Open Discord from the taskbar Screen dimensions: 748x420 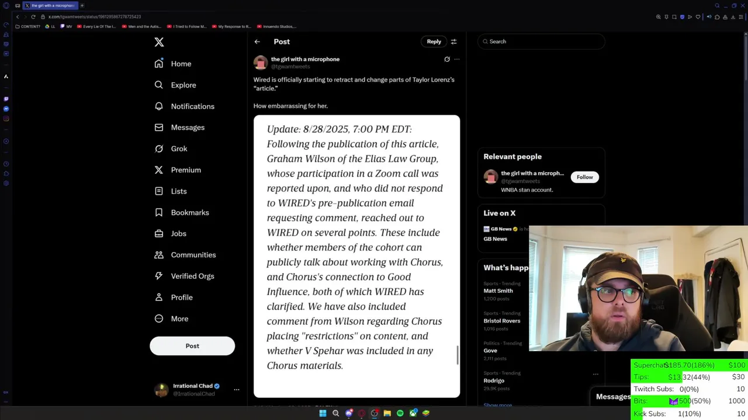click(349, 413)
